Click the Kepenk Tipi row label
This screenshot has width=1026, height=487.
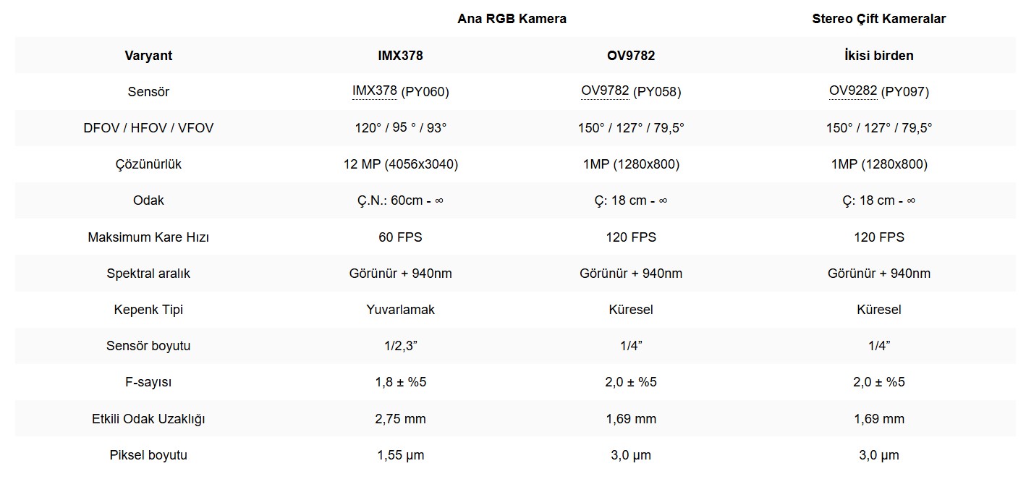148,310
